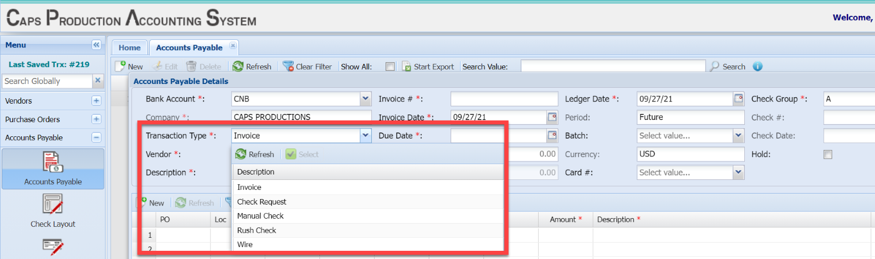Choose Check Request transaction type
The width and height of the screenshot is (875, 259).
367,202
